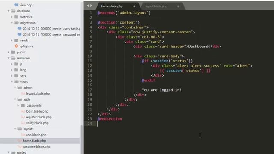This screenshot has width=274, height=154.
Task: Open register.blade.php in sidebar
Action: [x=39, y=117]
